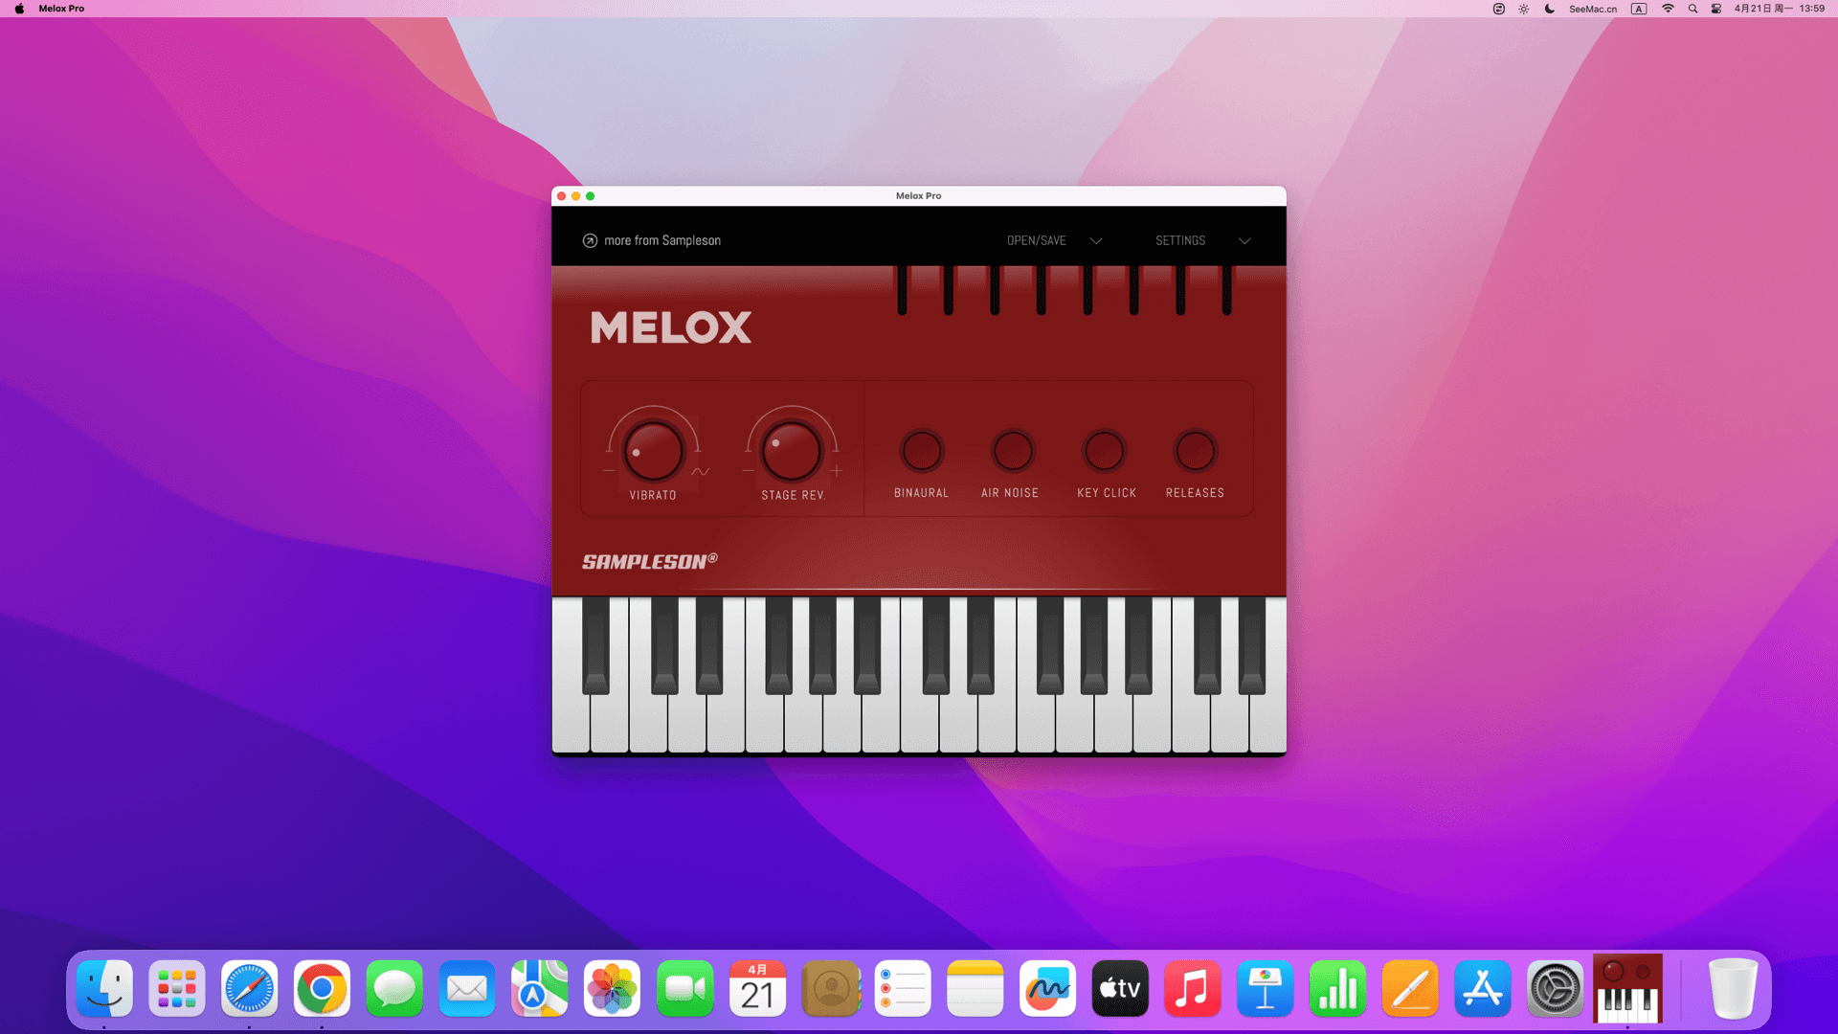Open the Trash from the Dock

[1733, 988]
